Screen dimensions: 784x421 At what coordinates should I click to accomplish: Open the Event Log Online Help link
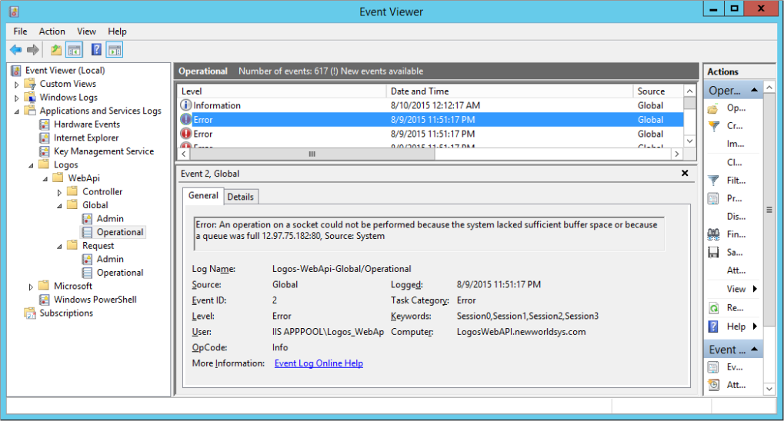coord(319,363)
